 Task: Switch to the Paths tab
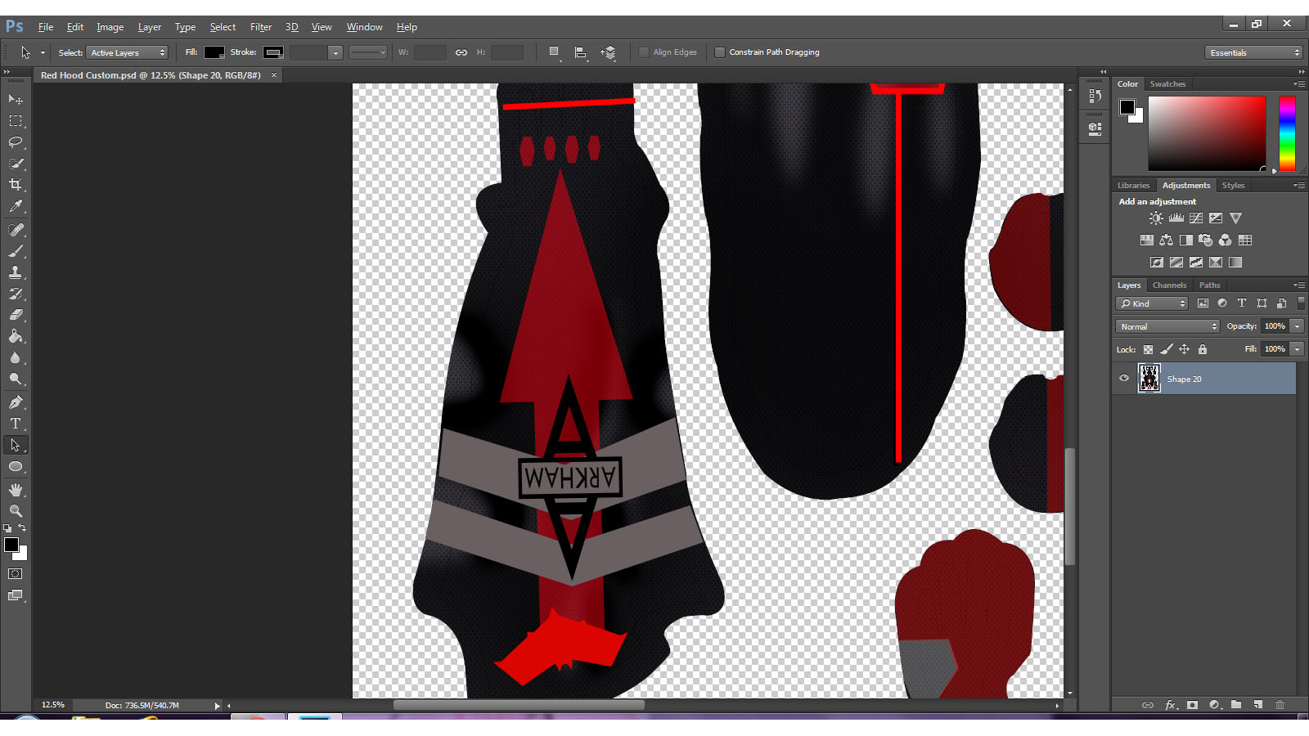coord(1209,285)
